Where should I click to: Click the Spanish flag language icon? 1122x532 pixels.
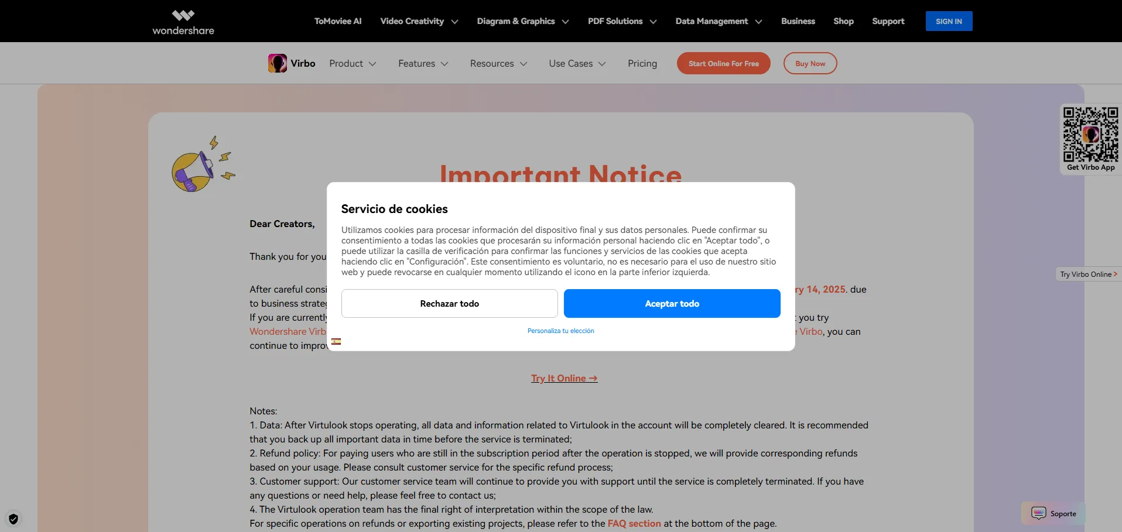click(336, 341)
